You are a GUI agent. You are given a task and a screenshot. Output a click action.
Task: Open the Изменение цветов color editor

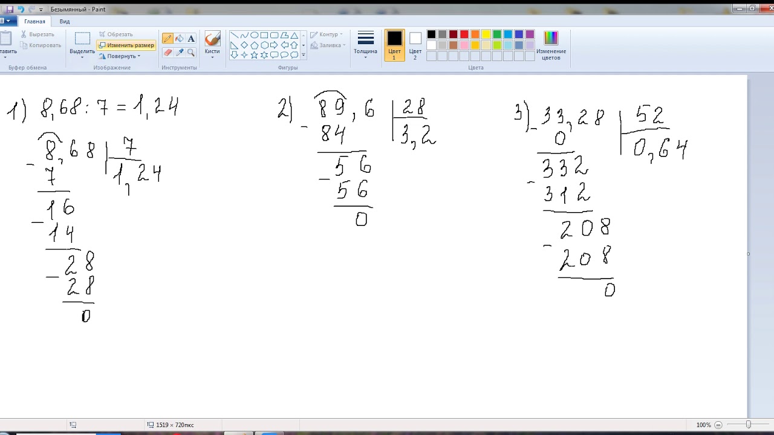pos(551,45)
